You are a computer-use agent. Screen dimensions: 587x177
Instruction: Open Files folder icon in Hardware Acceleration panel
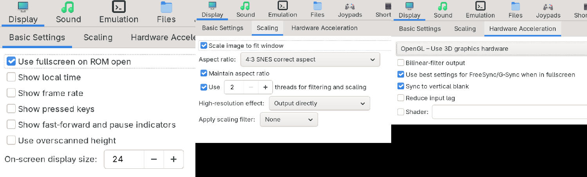515,6
